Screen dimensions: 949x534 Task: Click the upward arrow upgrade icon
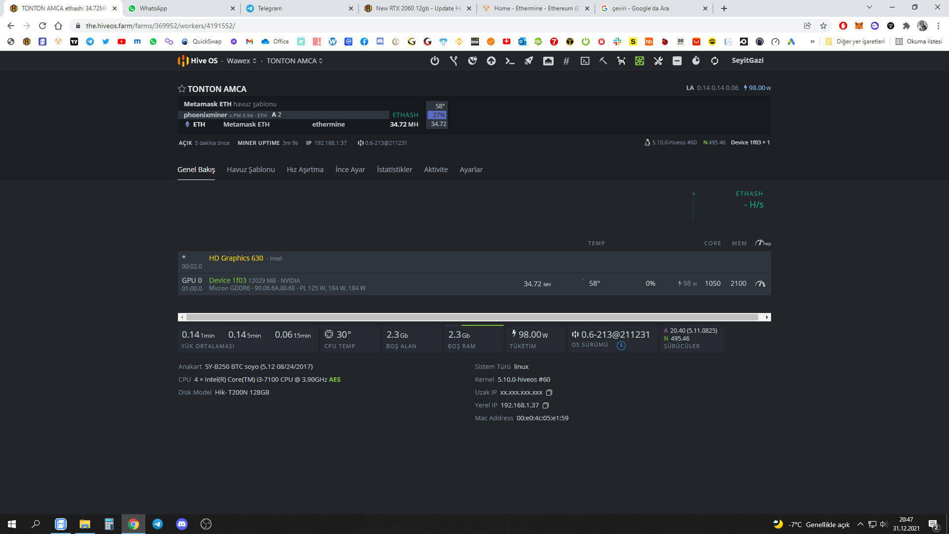tap(491, 61)
